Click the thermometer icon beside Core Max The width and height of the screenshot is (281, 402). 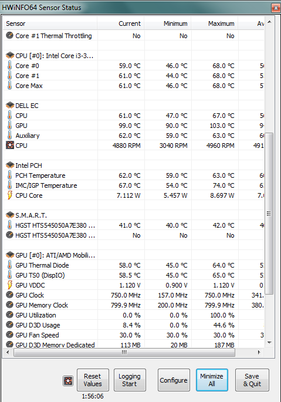(9, 85)
